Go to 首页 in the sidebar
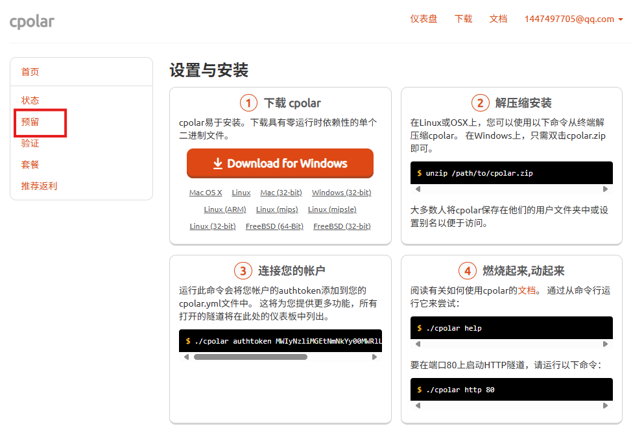Viewport: 644px width, 437px height. pos(30,72)
